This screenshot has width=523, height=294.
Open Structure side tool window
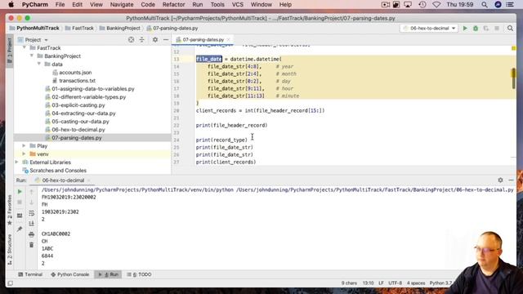(10, 249)
